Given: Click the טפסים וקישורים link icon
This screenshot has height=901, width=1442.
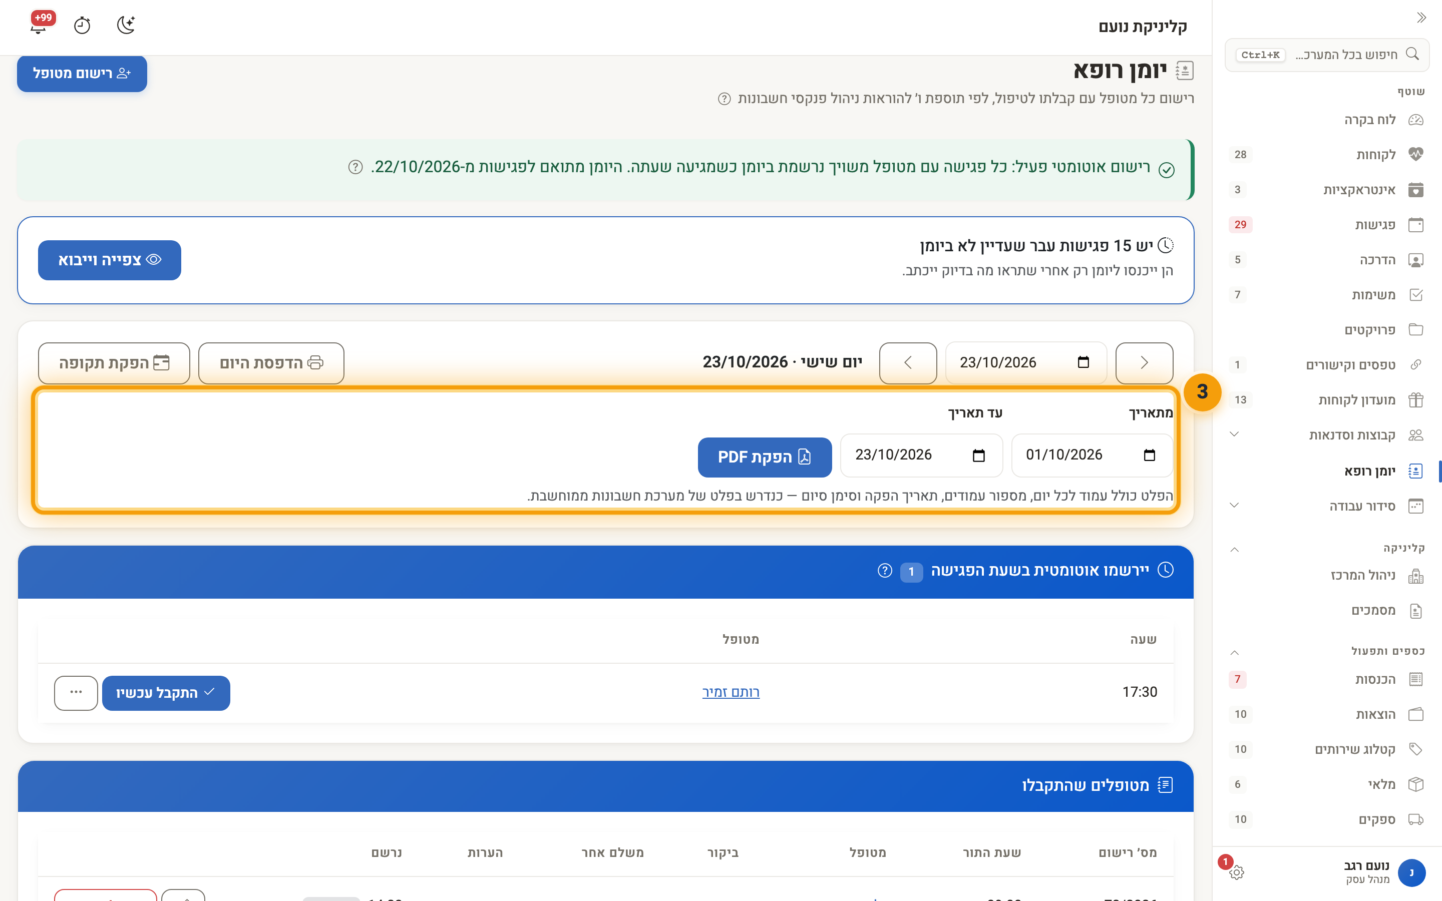Looking at the screenshot, I should click(x=1416, y=365).
